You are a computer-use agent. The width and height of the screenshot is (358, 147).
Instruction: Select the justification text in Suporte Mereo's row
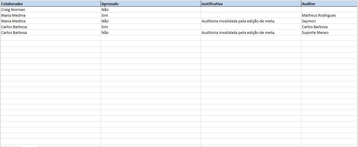238,32
